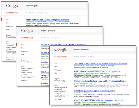Click 'Pretraživanje' heading in the frizer trešnjevka window
This screenshot has height=108, width=139.
[12, 13]
